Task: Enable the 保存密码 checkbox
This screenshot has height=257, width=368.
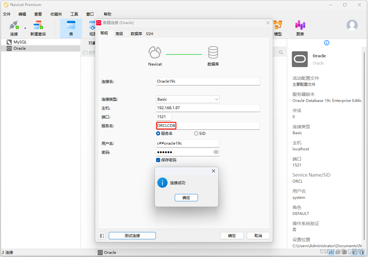Action: [x=158, y=160]
